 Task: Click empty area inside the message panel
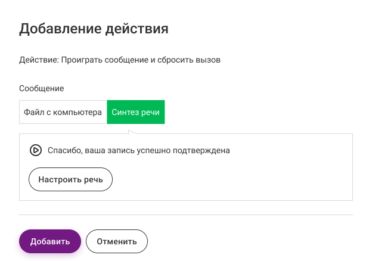(x=232, y=180)
